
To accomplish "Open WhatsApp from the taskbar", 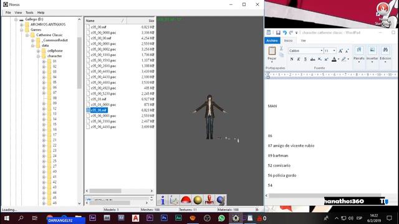I will pyautogui.click(x=221, y=218).
